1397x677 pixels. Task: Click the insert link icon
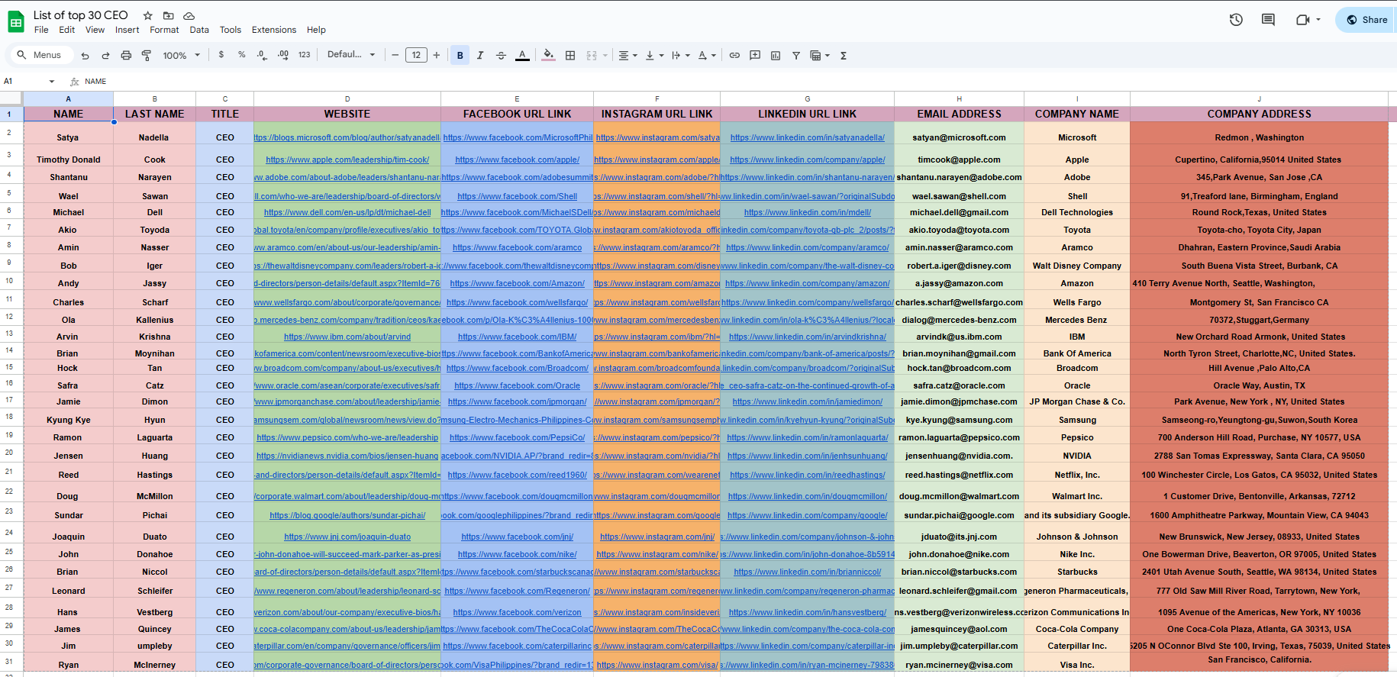click(734, 55)
